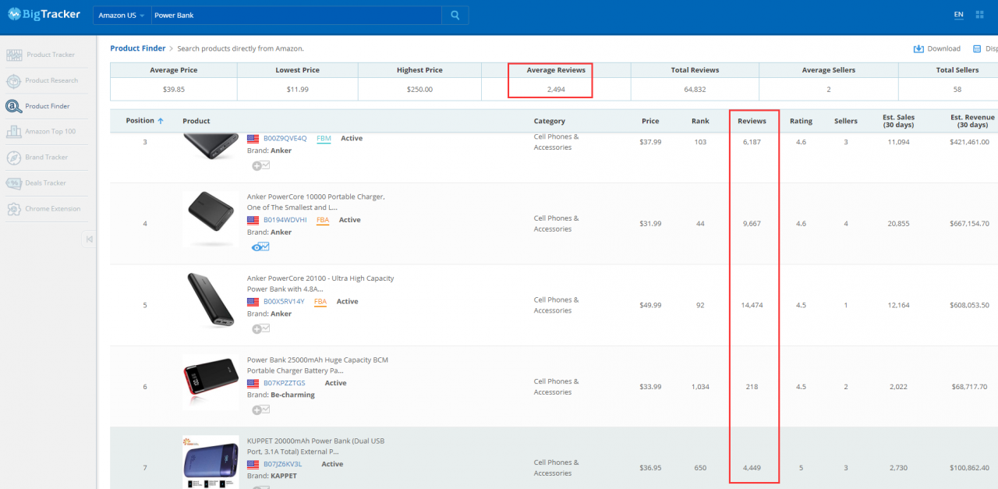This screenshot has width=998, height=489.
Task: Add row 3 Anker product to tracking
Action: tap(260, 165)
